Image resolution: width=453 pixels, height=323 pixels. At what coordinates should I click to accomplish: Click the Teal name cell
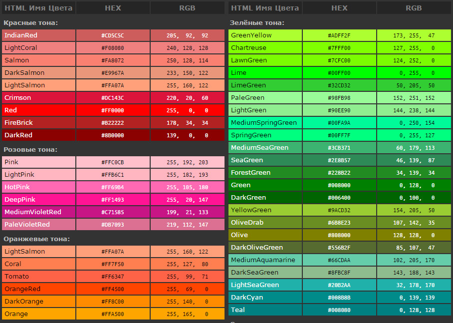coord(265,310)
